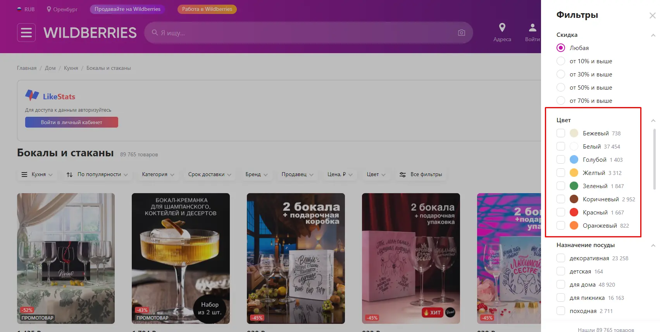The width and height of the screenshot is (660, 332).
Task: Check the детская purpose checkbox
Action: click(x=561, y=271)
